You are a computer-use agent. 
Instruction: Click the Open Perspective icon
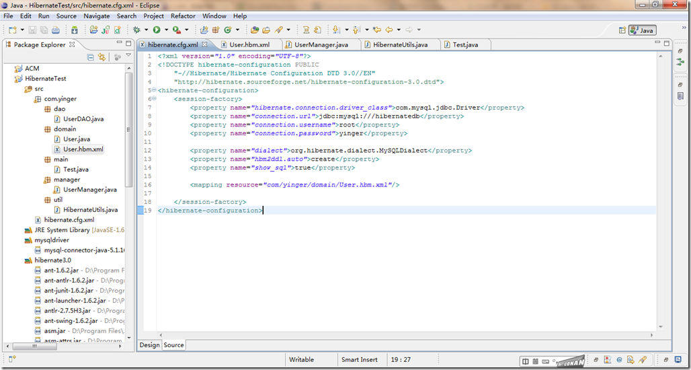point(622,30)
